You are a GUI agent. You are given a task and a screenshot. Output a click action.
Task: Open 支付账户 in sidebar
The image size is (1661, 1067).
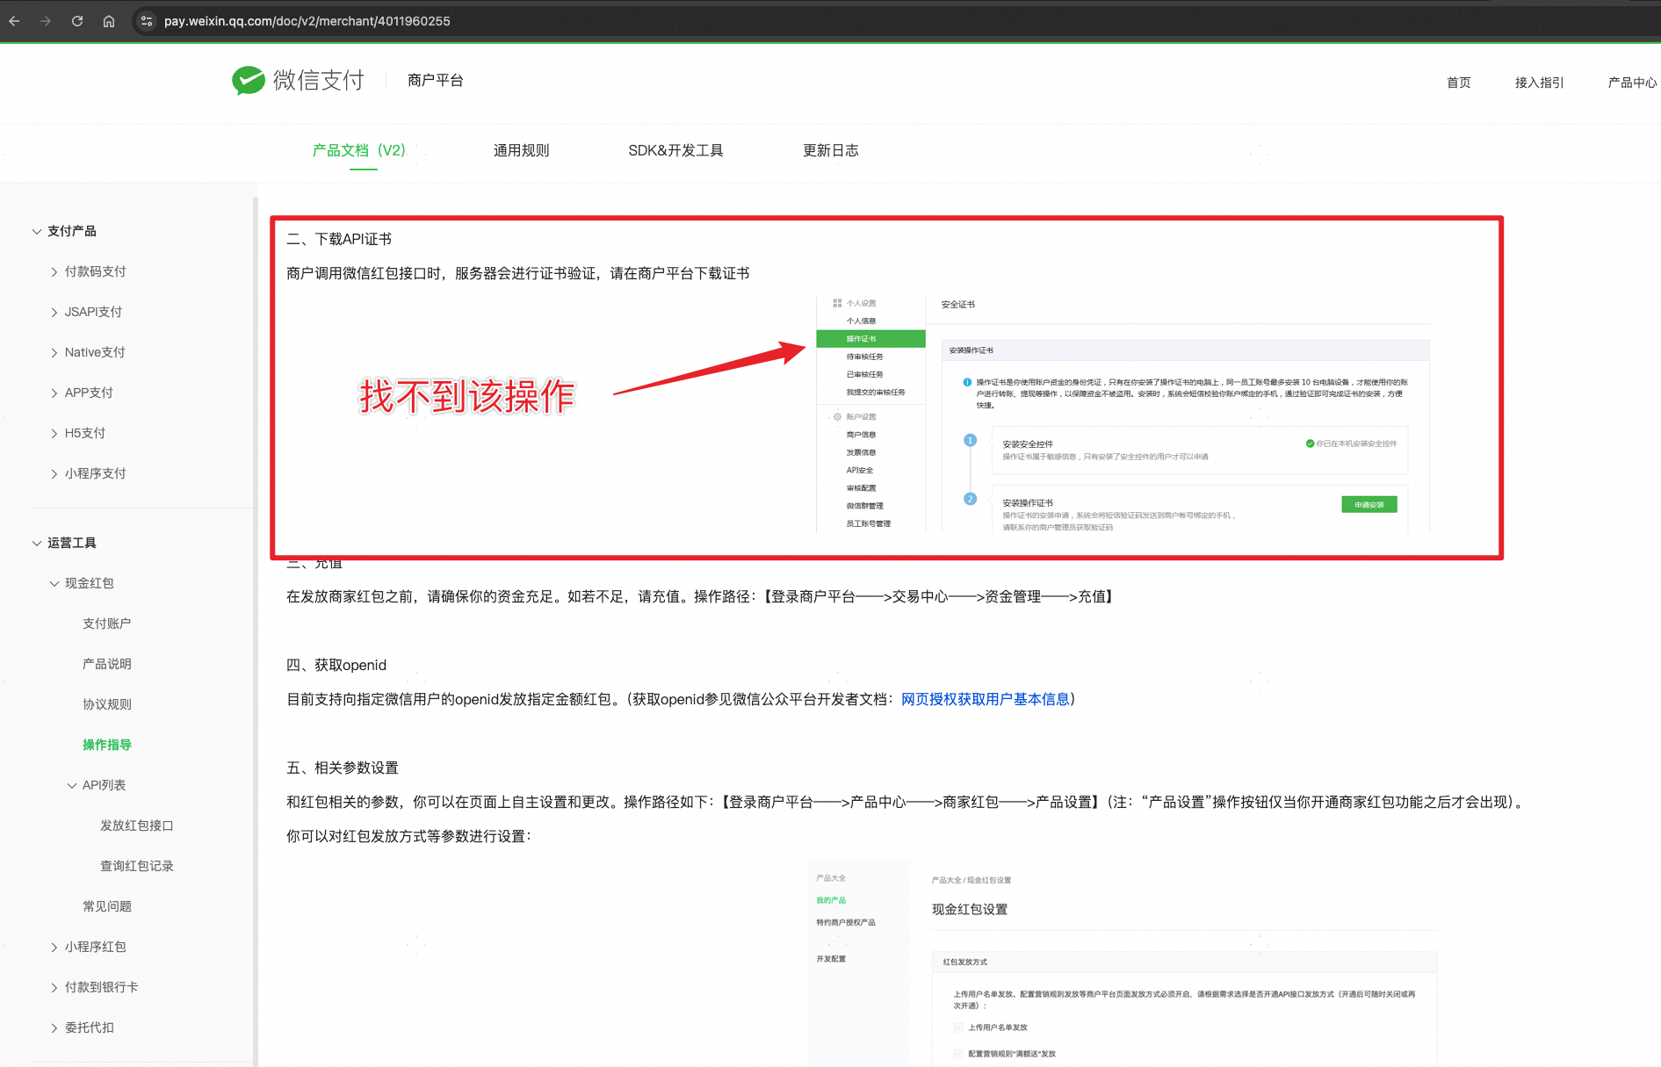coord(107,624)
